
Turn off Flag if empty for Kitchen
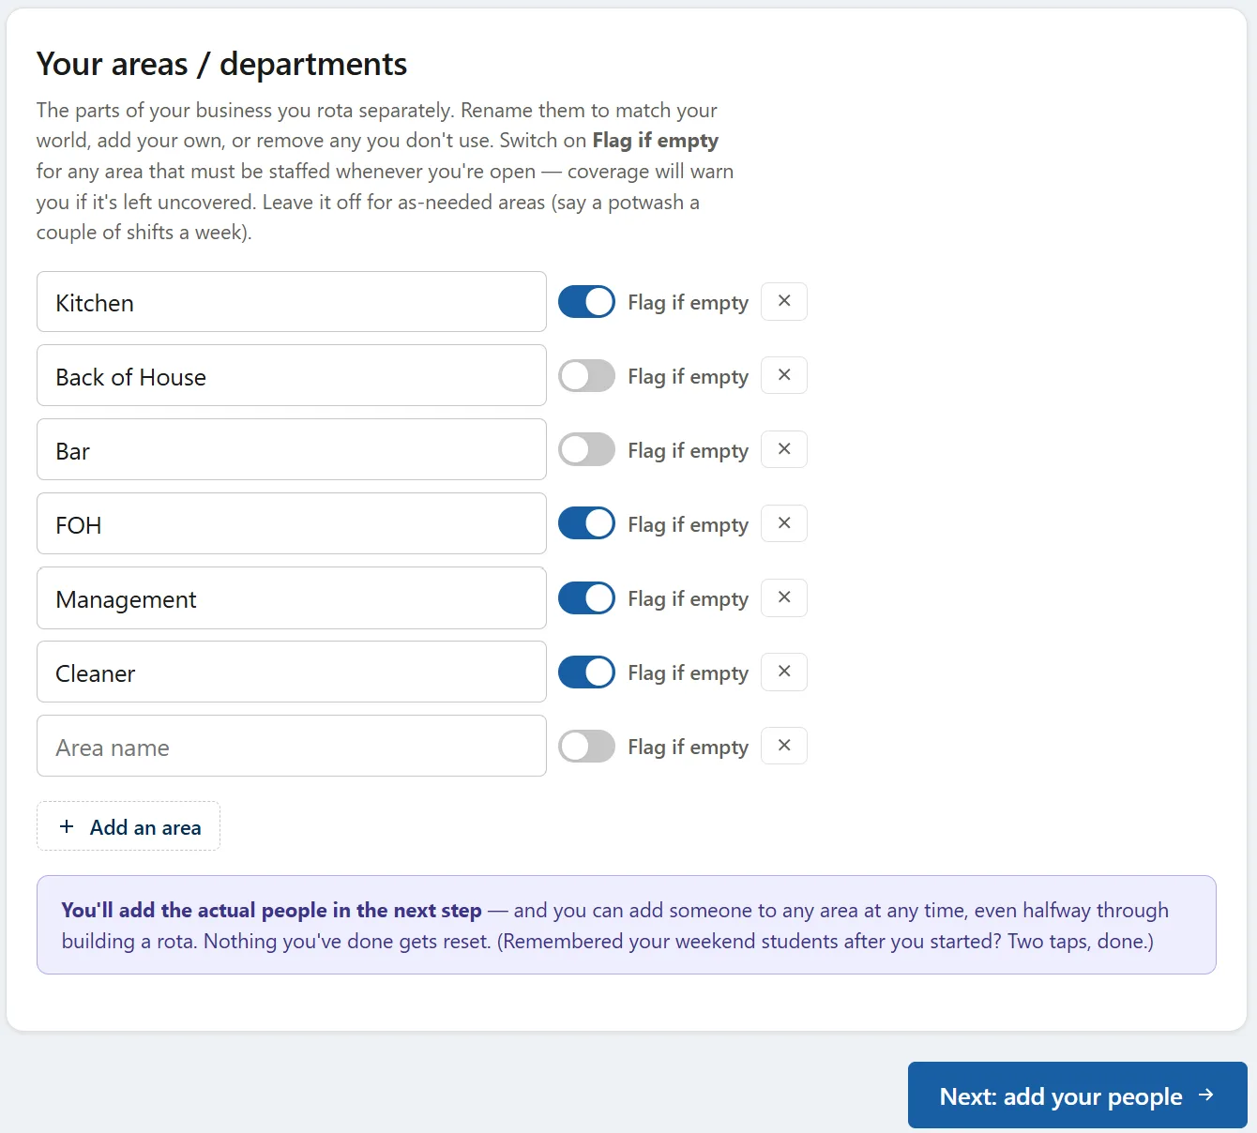[x=587, y=302]
